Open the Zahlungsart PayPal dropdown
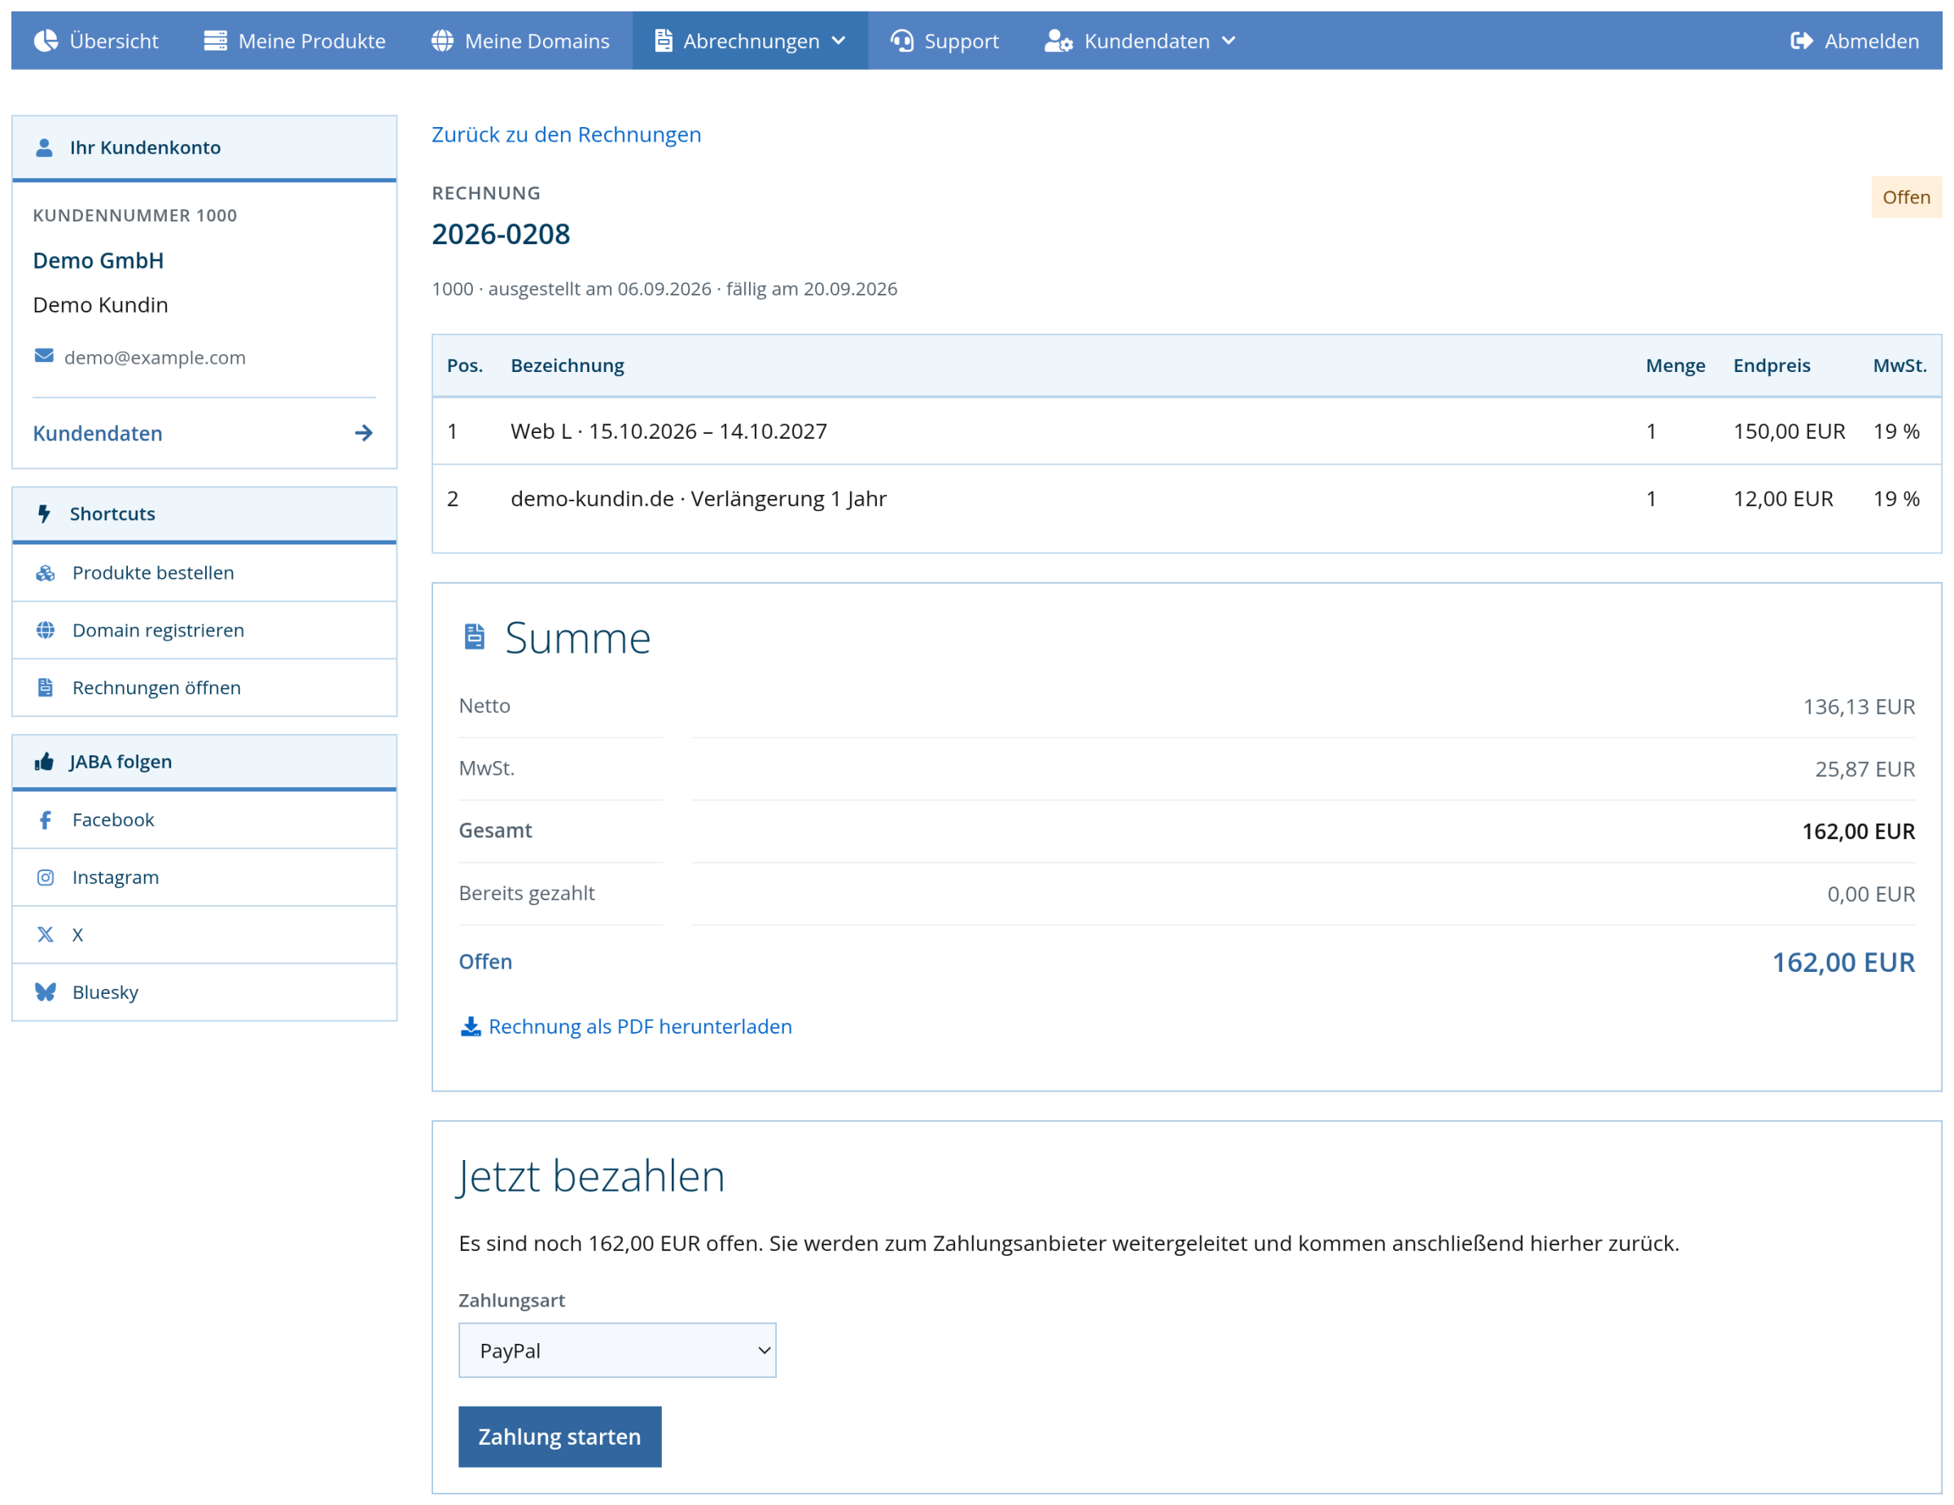 (617, 1350)
